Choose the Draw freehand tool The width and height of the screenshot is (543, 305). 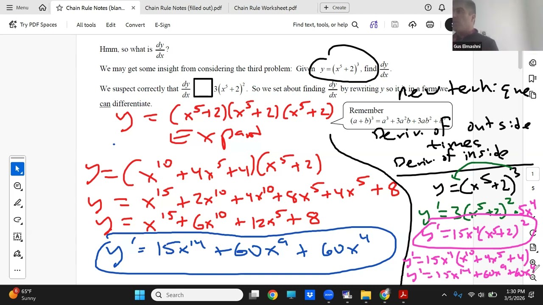(x=17, y=219)
